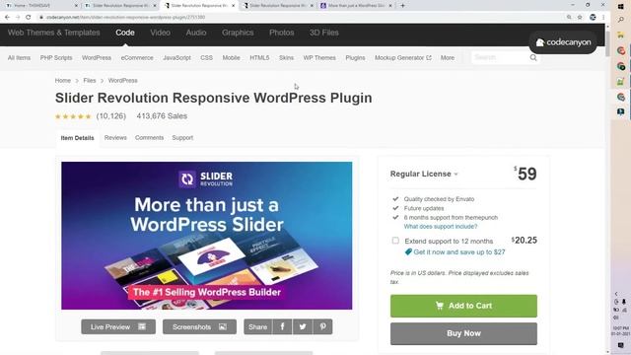Viewport: 631px width, 355px height.
Task: Open the More category menu
Action: [x=447, y=58]
